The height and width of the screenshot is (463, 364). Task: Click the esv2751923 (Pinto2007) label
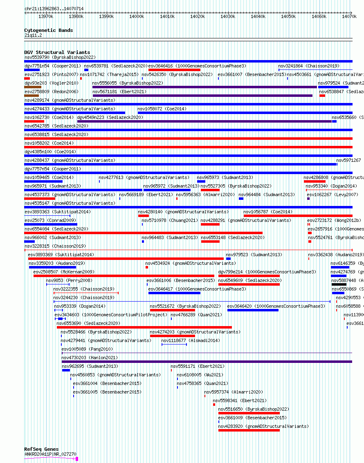point(52,74)
